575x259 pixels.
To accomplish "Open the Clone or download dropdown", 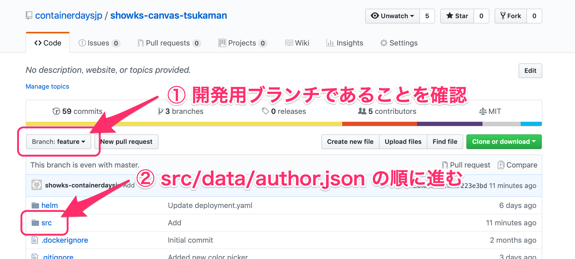I will coord(504,142).
